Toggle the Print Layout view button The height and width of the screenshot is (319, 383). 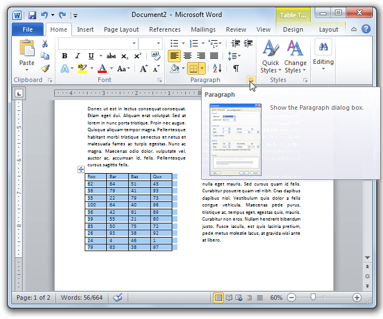click(219, 298)
